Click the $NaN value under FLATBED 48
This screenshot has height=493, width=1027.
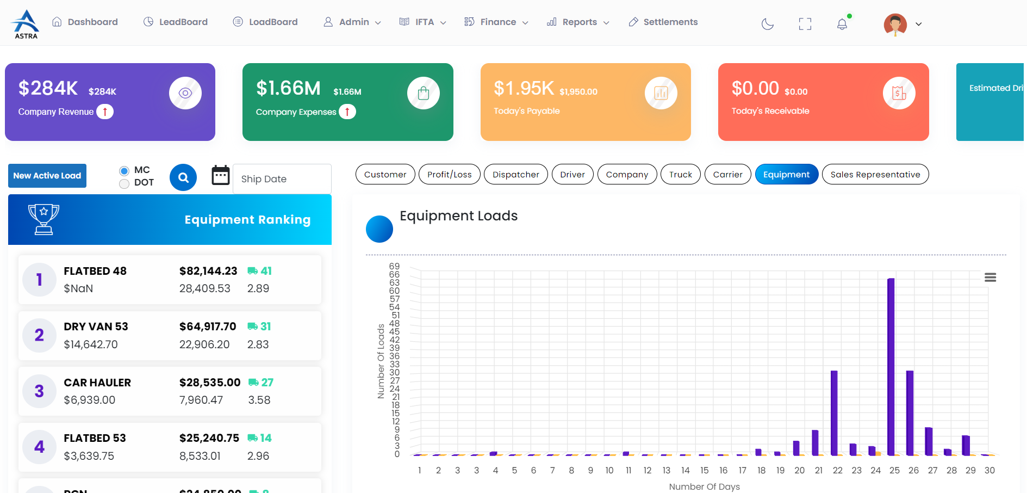(x=78, y=288)
